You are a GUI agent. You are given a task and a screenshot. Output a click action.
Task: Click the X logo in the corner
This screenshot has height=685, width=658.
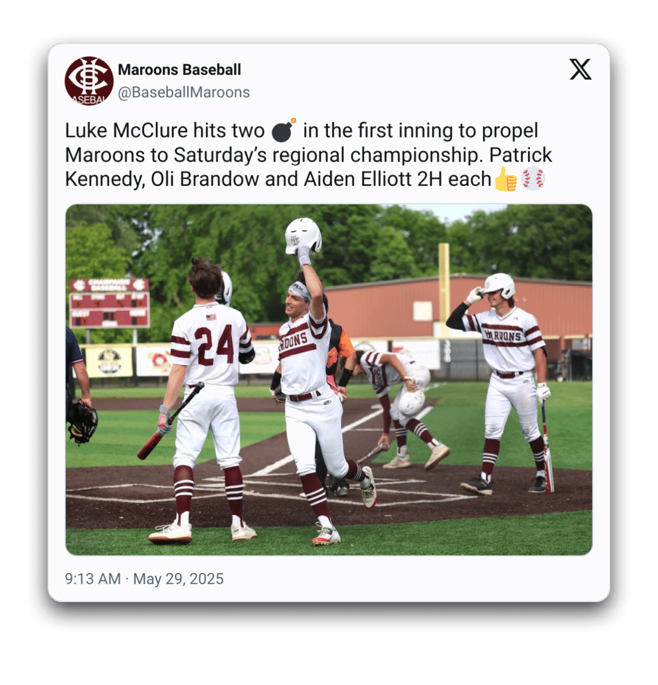coord(581,70)
